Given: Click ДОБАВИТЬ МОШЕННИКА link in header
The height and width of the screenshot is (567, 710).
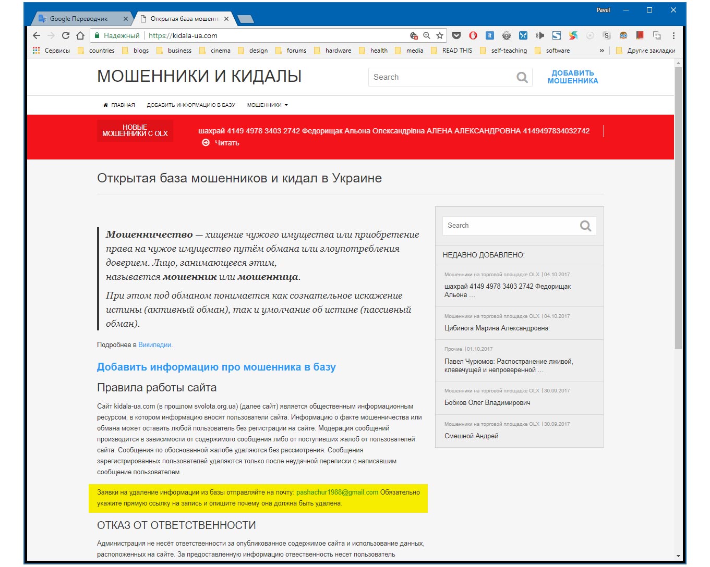Looking at the screenshot, I should tap(573, 77).
